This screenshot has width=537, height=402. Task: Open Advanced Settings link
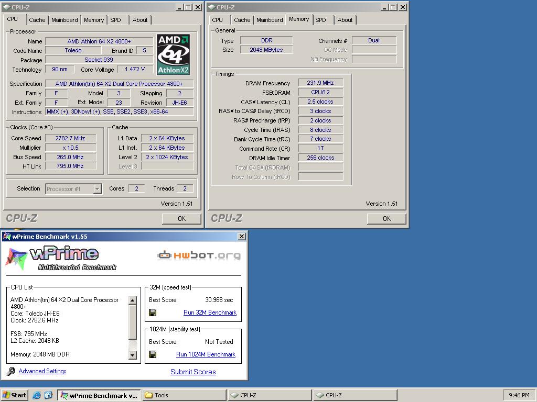tap(42, 371)
